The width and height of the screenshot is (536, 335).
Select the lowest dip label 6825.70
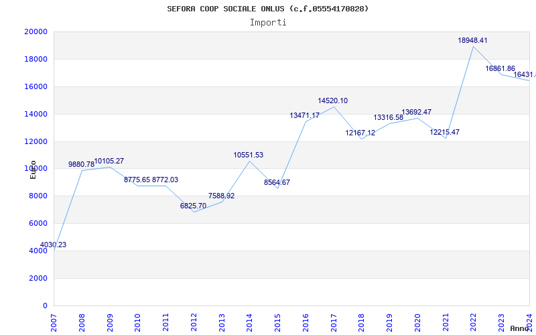click(x=193, y=206)
